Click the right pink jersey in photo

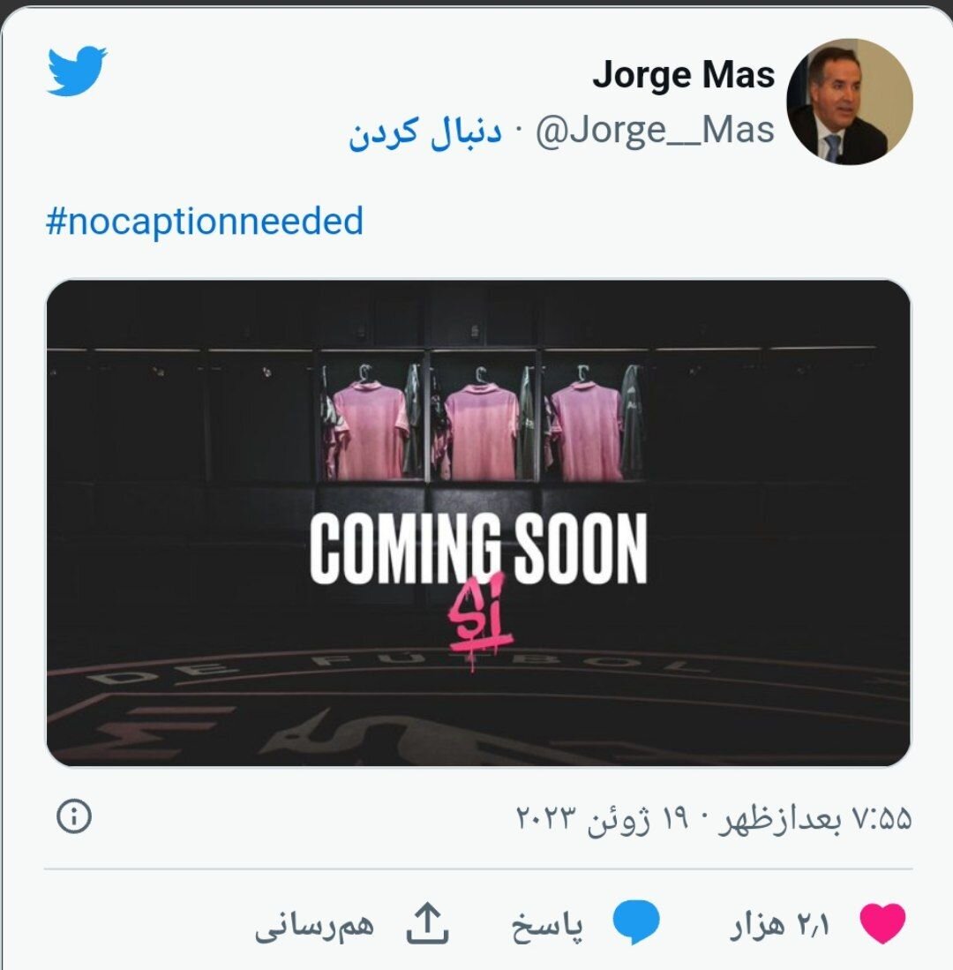click(586, 431)
